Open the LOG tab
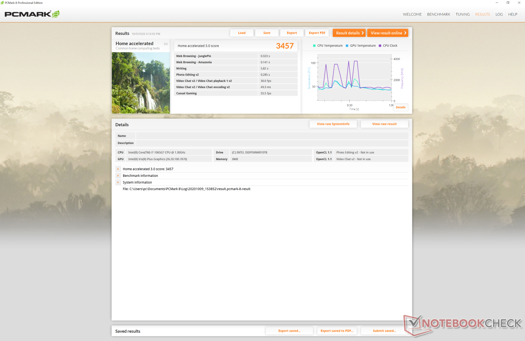This screenshot has height=341, width=525. pyautogui.click(x=499, y=15)
